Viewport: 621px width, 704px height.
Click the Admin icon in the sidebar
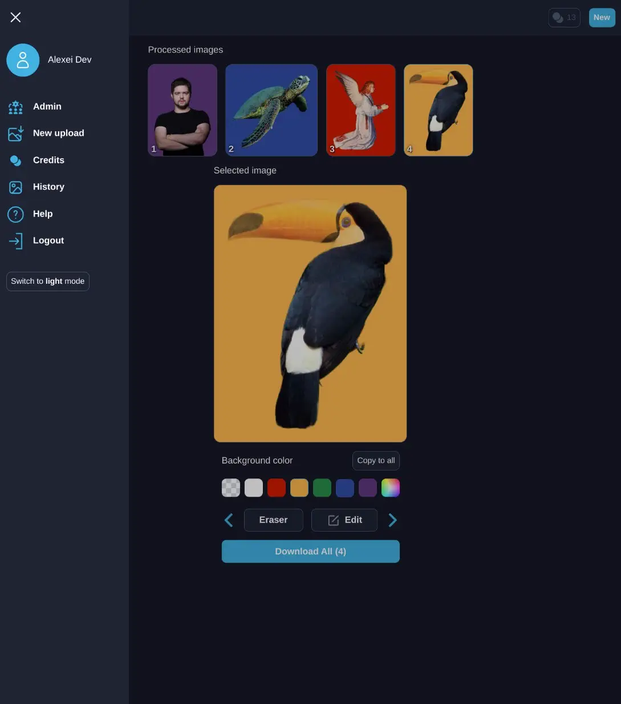point(15,107)
